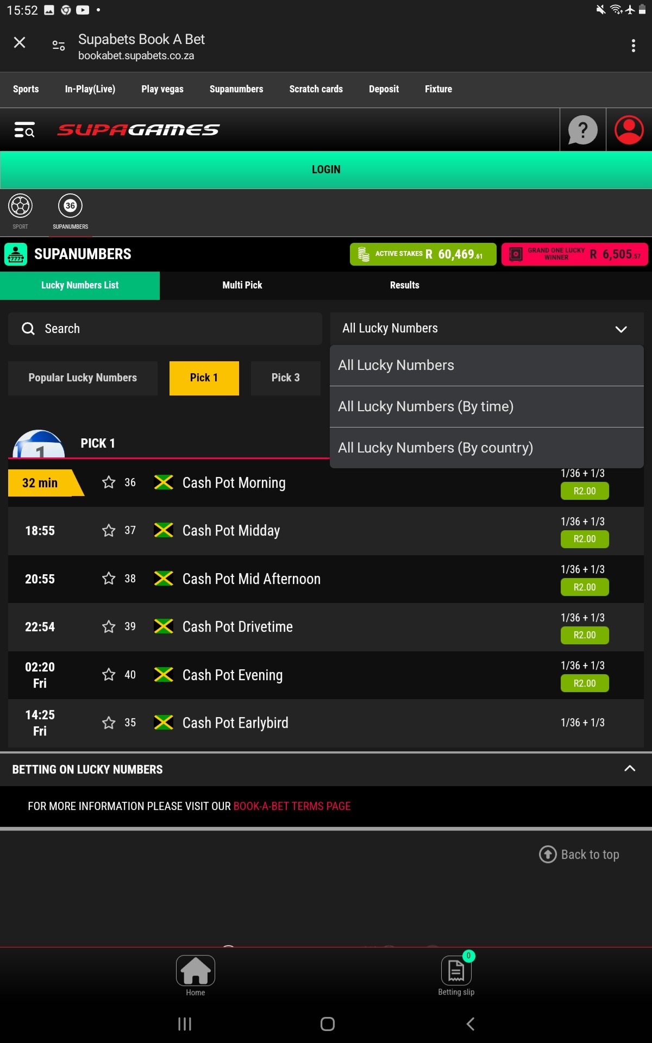Open site settings icon beside URL

[59, 46]
